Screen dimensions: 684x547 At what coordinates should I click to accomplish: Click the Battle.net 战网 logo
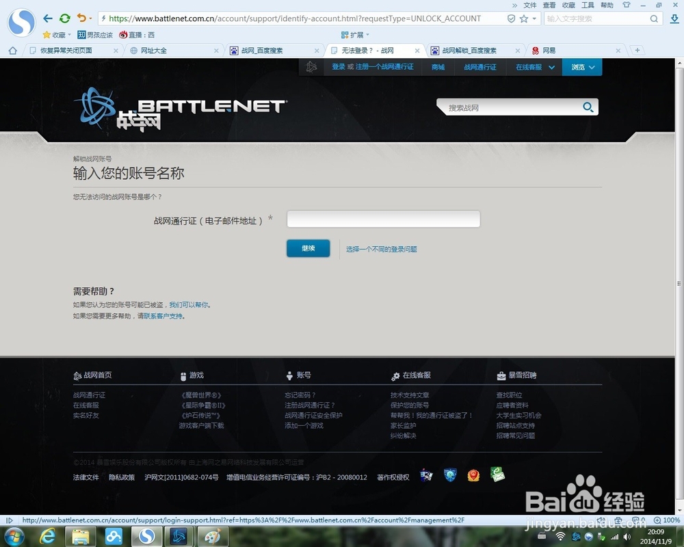[182, 109]
